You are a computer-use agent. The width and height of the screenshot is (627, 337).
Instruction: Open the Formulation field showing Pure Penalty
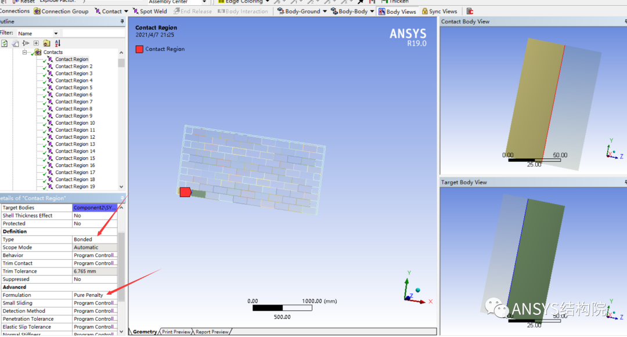click(95, 295)
